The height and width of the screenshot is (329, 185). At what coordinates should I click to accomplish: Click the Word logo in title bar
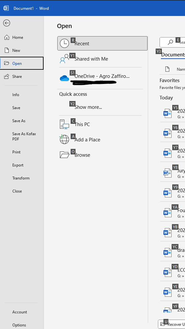coord(6,8)
